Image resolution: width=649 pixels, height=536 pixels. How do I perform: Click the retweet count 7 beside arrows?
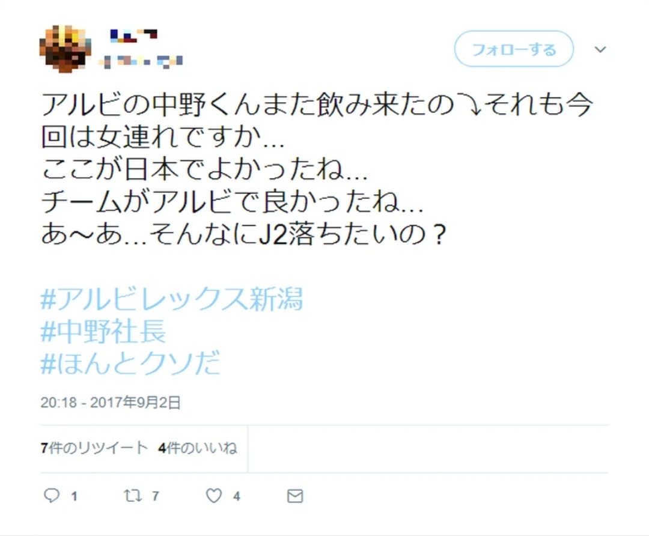[155, 496]
